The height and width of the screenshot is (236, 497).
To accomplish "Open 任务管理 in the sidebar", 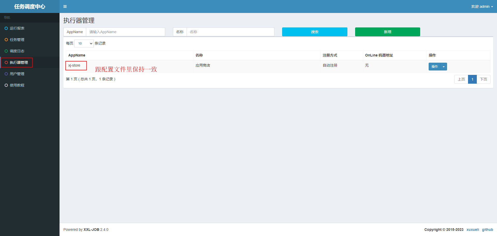I will 30,40.
